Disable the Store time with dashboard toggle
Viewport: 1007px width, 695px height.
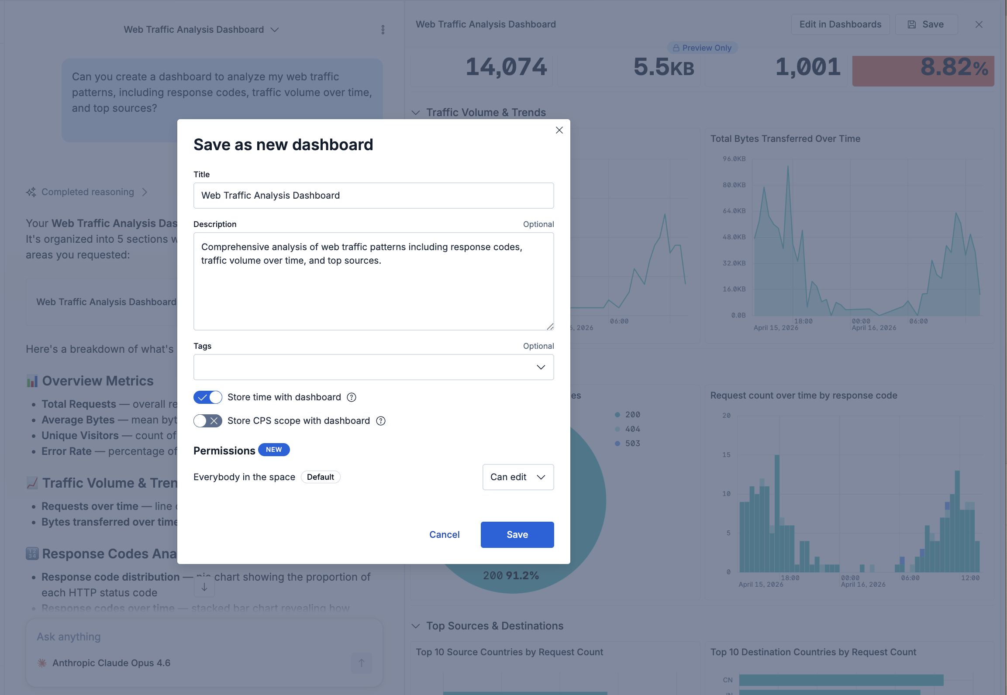click(207, 397)
